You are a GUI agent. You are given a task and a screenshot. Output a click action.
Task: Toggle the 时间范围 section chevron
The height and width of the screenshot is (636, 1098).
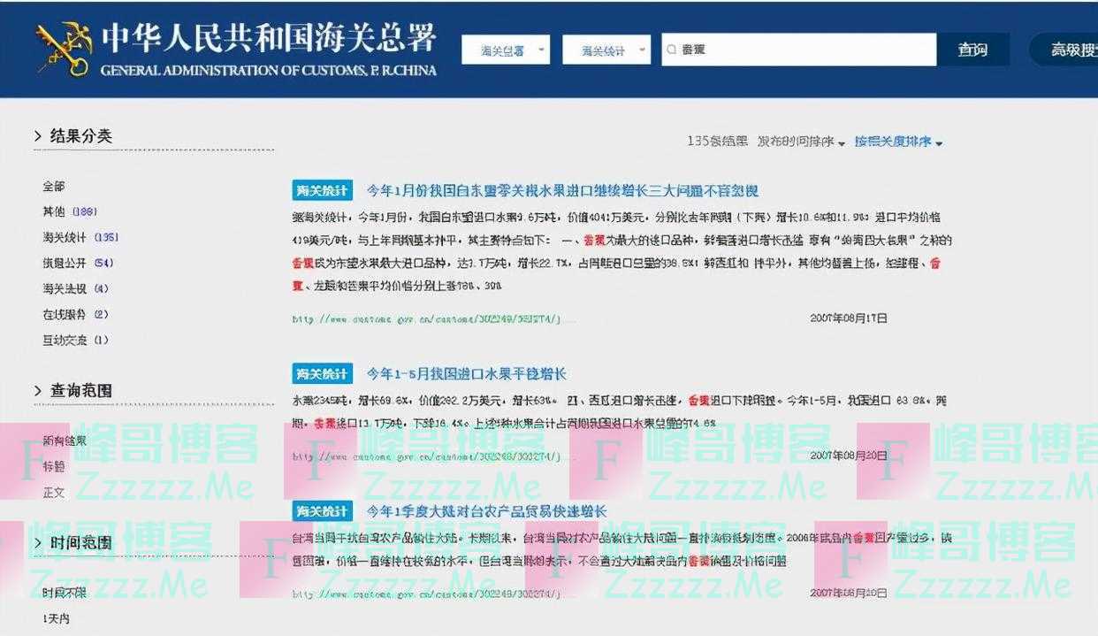click(38, 543)
